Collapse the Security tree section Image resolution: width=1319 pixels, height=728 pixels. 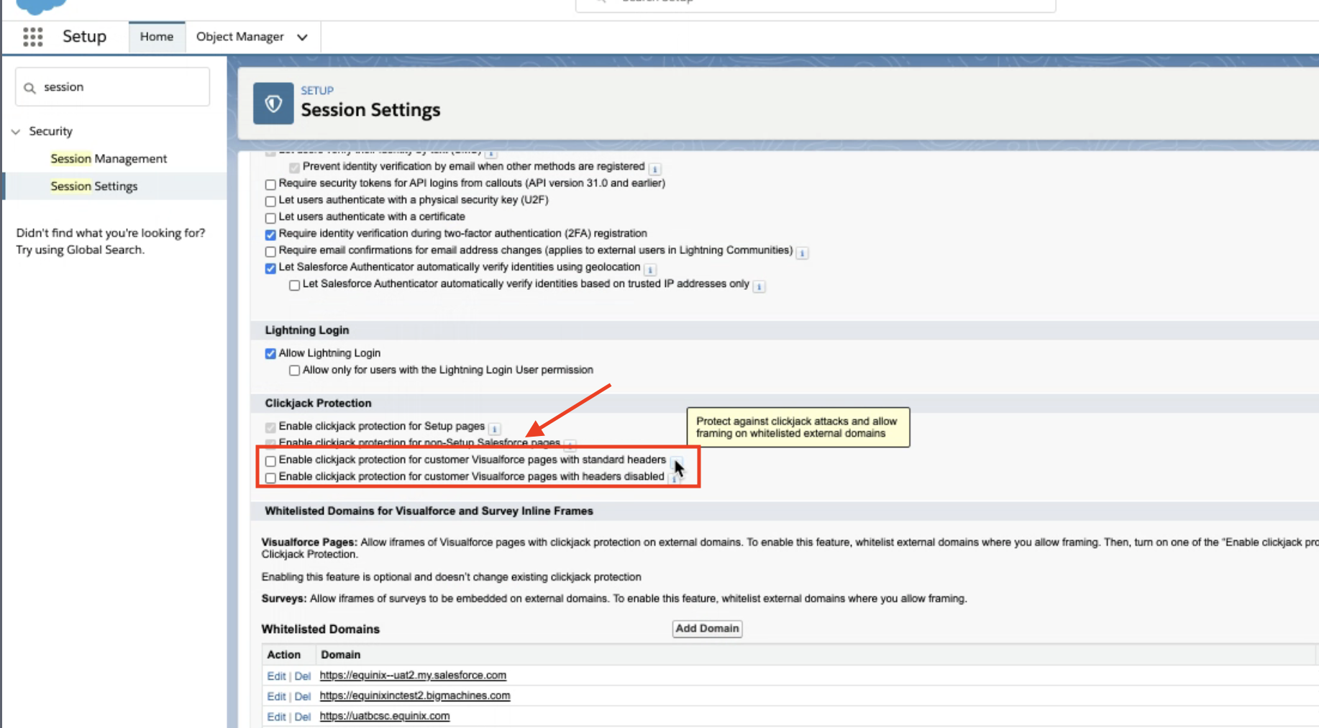click(x=16, y=132)
